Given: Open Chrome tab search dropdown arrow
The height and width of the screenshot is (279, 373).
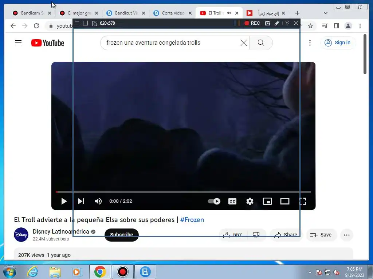Looking at the screenshot, I should pyautogui.click(x=326, y=13).
